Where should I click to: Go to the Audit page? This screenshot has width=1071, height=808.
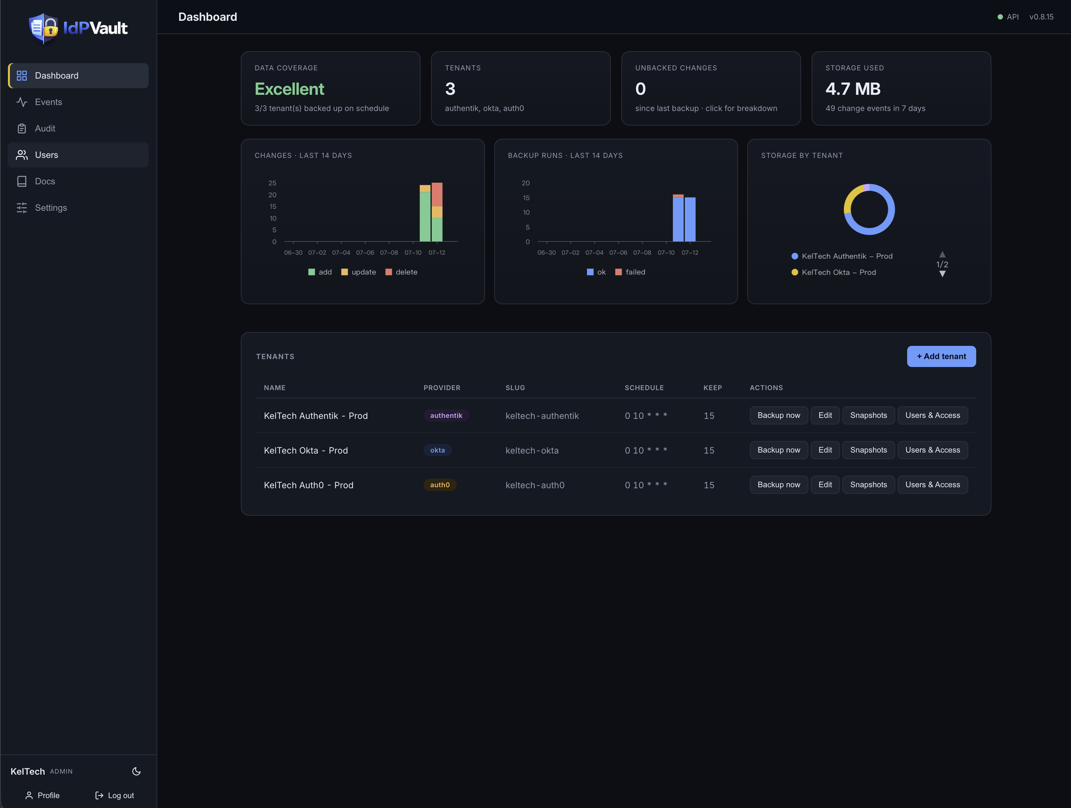[78, 128]
